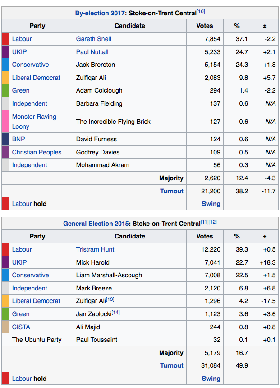Image resolution: width=280 pixels, height=388 pixels.
Task: Open the 'By-election 2017' title link
Action: click(100, 13)
